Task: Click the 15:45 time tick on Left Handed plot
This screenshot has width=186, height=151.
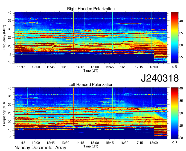Action: (x=109, y=143)
